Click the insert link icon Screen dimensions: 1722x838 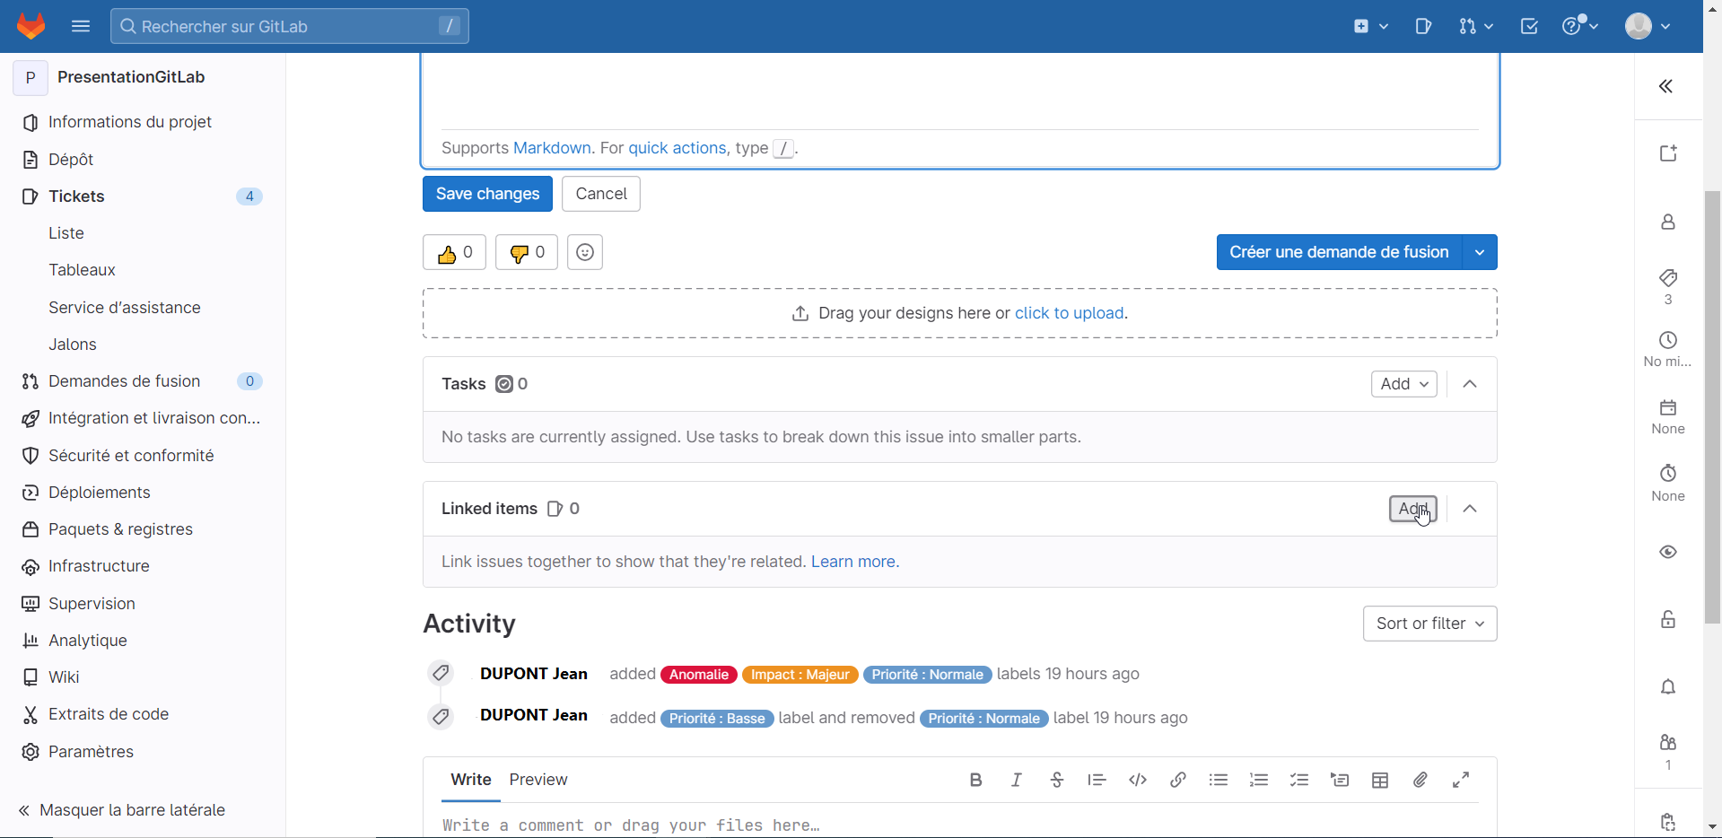click(1177, 780)
